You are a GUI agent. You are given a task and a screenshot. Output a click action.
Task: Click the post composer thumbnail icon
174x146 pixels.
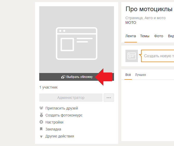click(132, 56)
